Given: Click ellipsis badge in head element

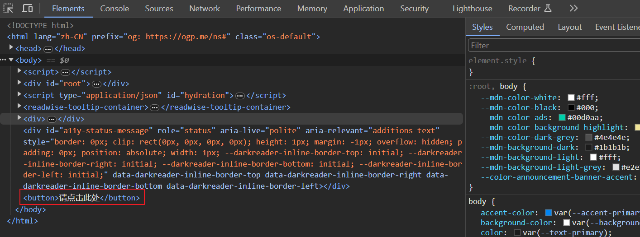Looking at the screenshot, I should click(x=48, y=49).
